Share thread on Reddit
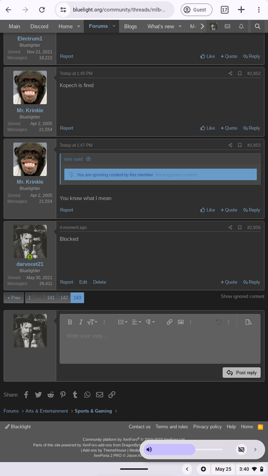This screenshot has height=476, width=268. tap(51, 394)
